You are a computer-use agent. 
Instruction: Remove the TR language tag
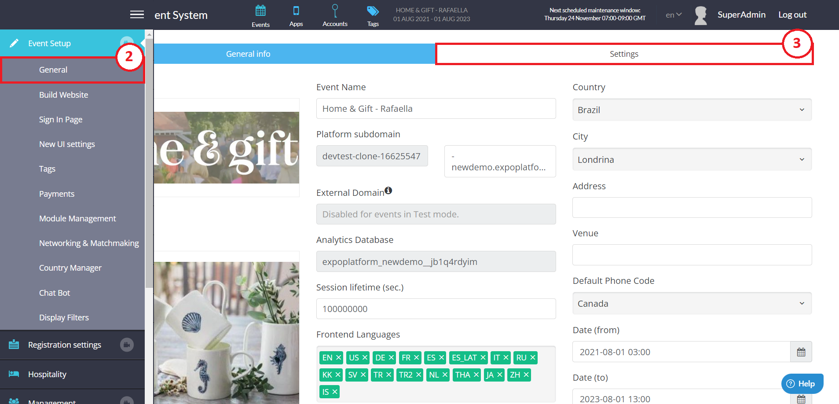coord(388,375)
